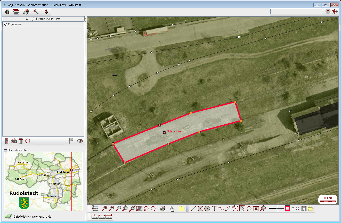Select the text annotation tool
The image size is (341, 223).
pos(214,209)
